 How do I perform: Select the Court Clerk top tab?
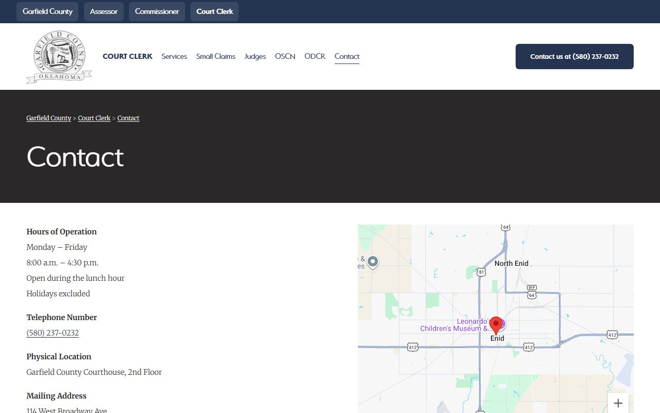(214, 11)
